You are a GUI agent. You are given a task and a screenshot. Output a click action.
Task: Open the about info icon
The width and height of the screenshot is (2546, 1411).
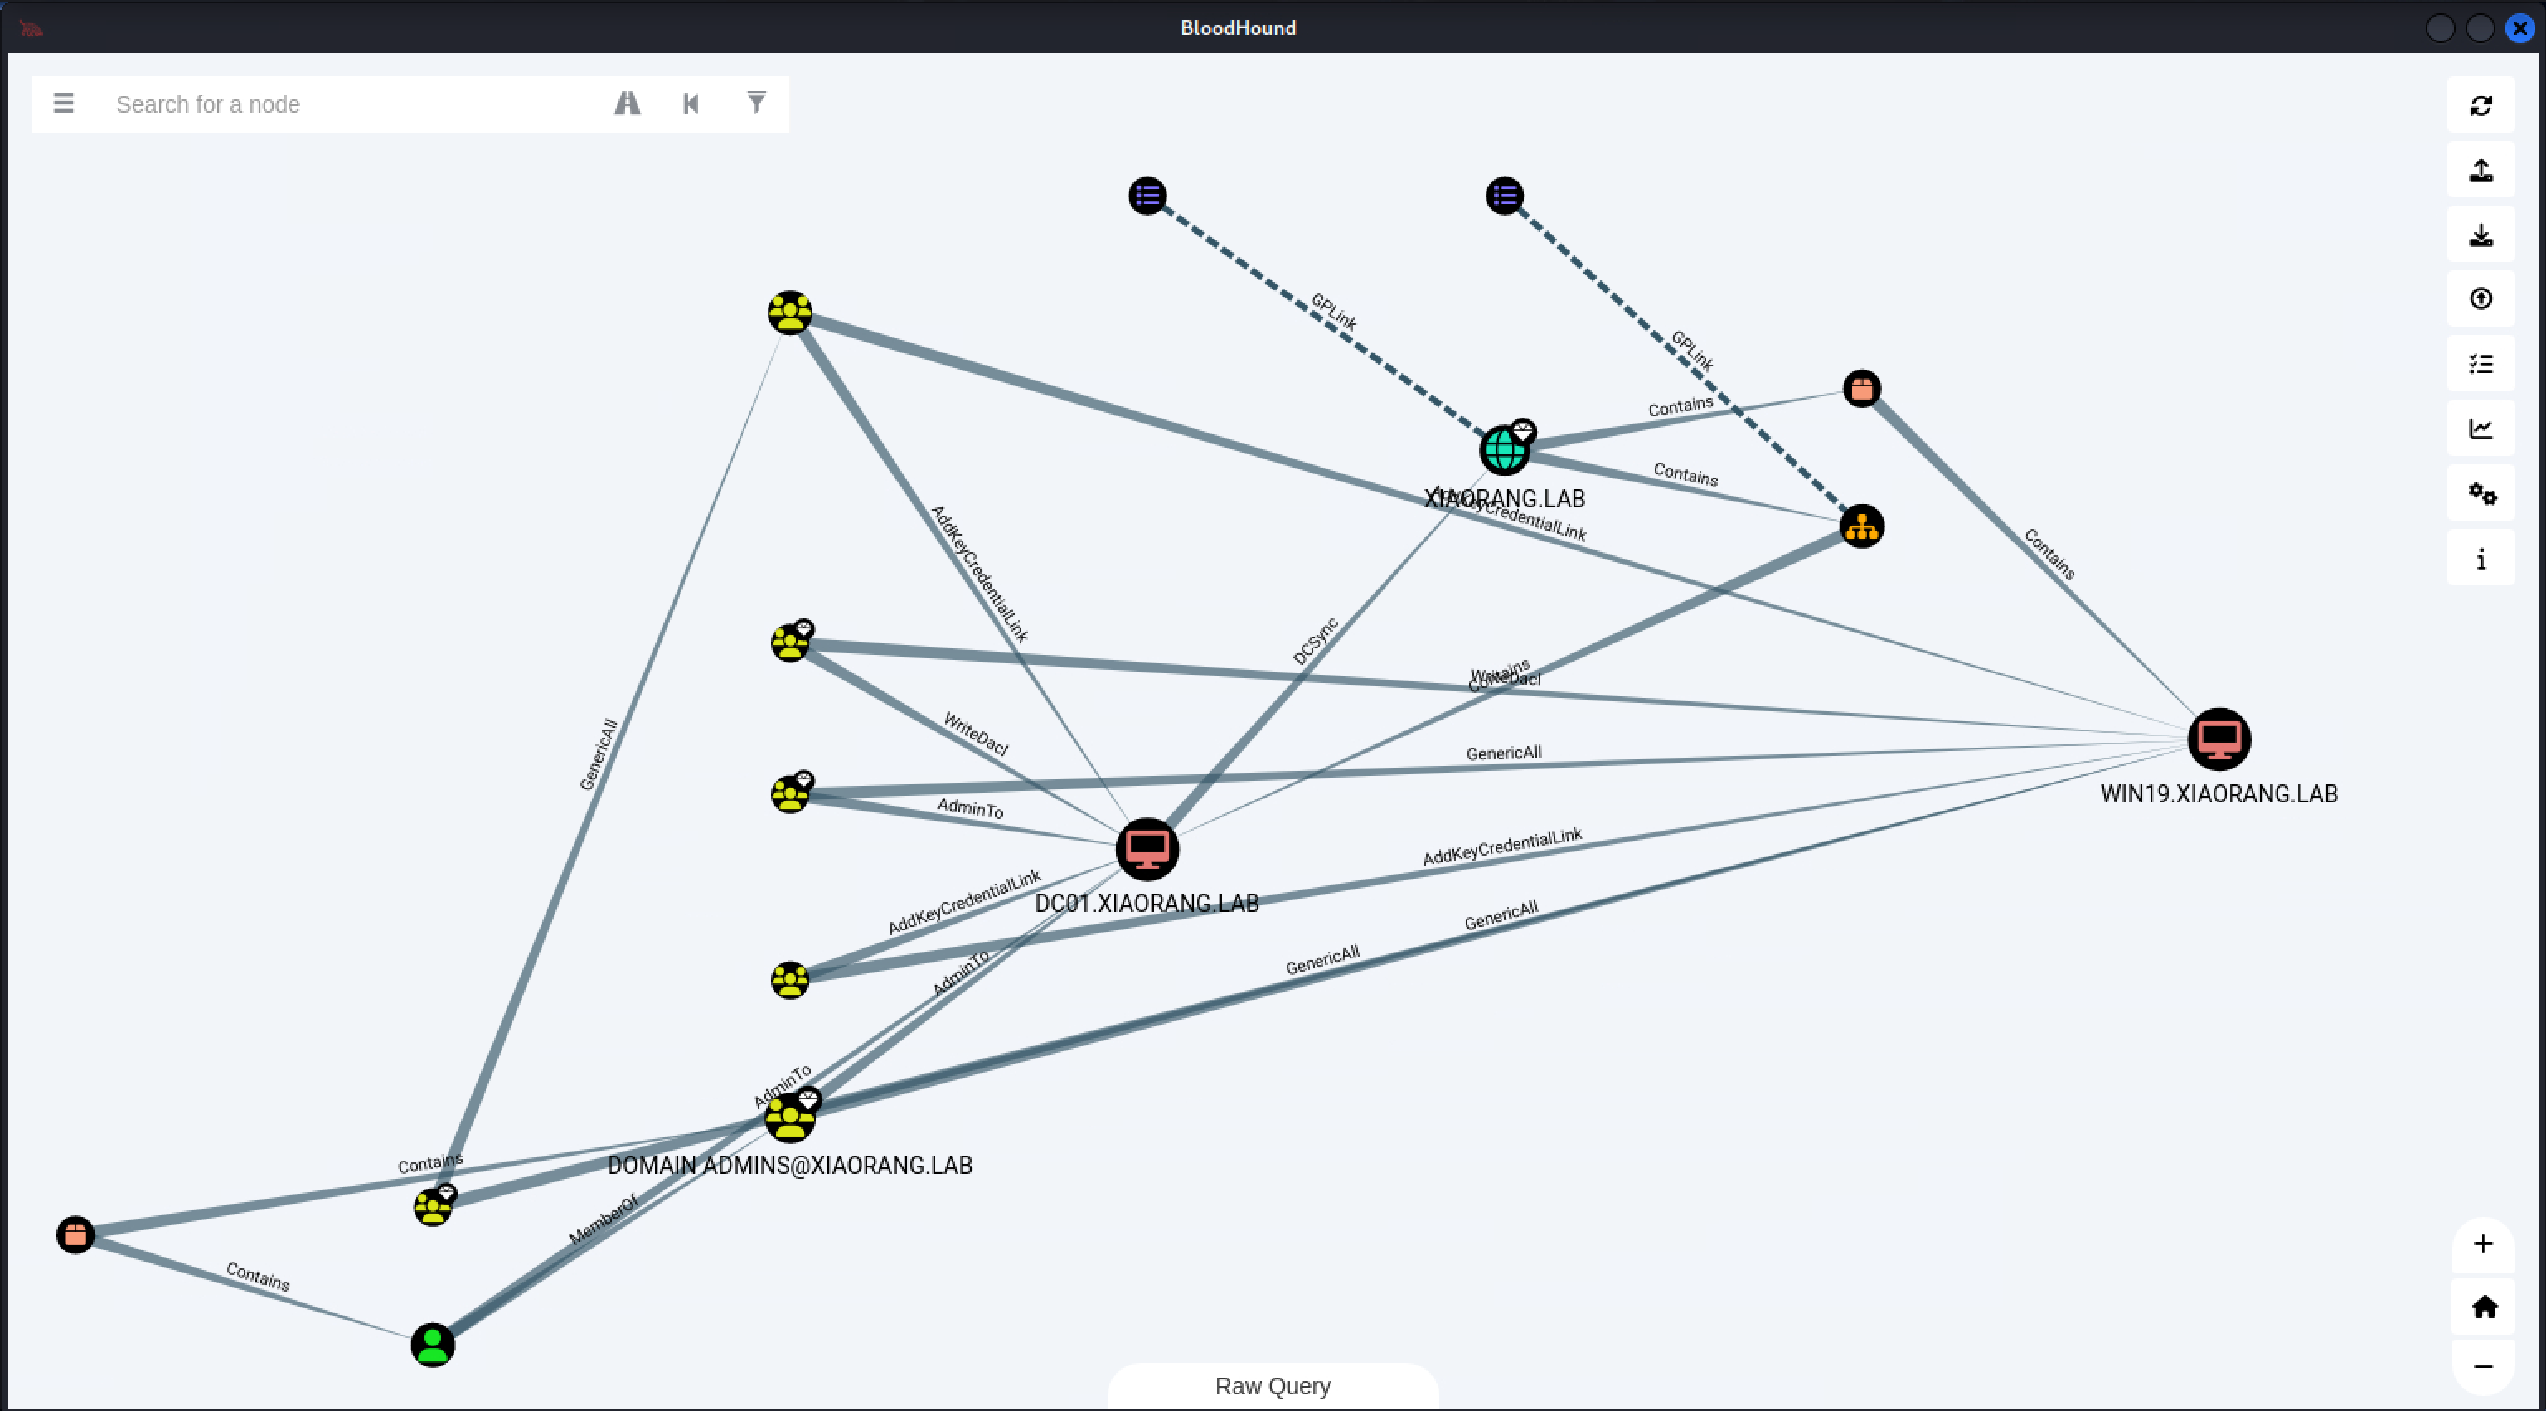[x=2481, y=560]
